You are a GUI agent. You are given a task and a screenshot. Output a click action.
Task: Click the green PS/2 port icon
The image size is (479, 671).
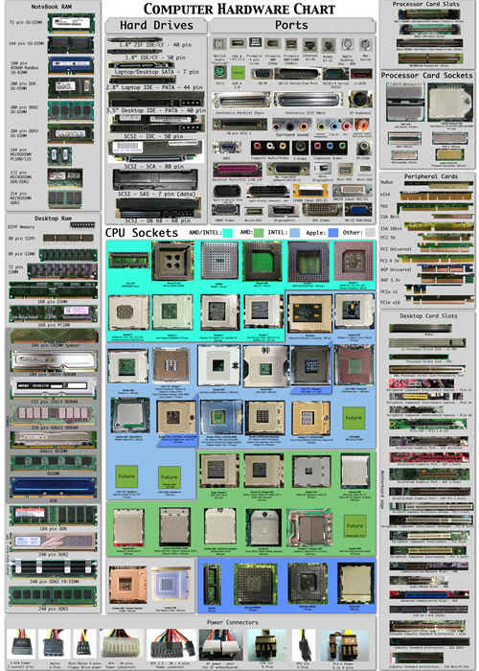point(219,72)
